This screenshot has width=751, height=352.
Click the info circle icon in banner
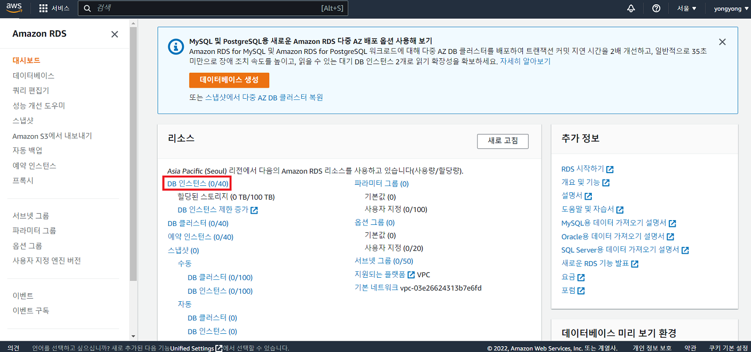click(x=175, y=46)
